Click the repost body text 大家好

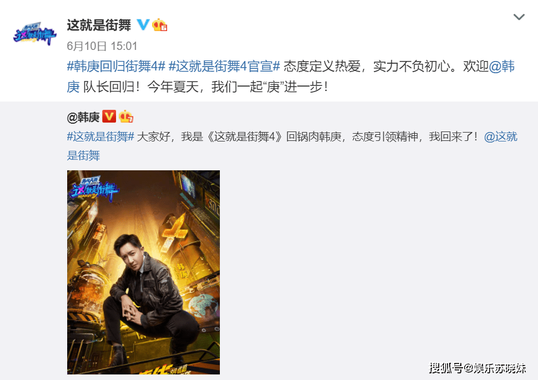pyautogui.click(x=153, y=136)
